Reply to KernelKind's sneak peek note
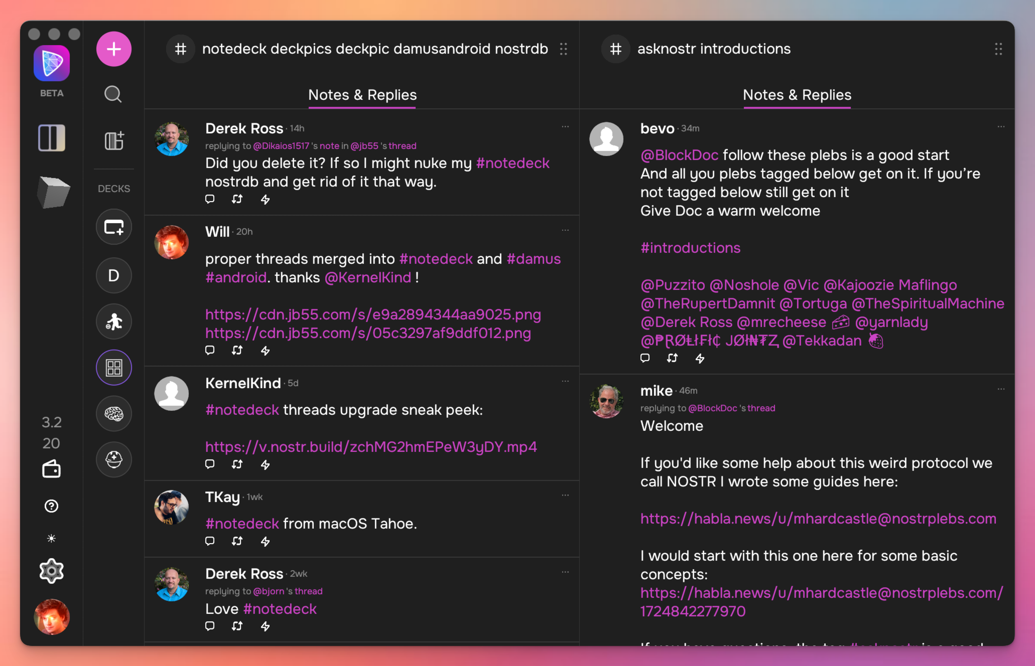Screen dimensions: 1035x666 coord(210,464)
